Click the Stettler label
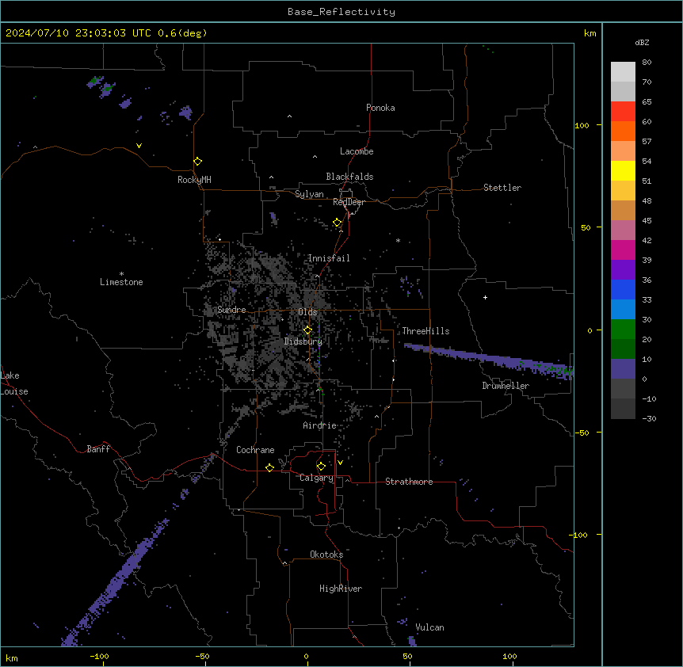The image size is (683, 667). pyautogui.click(x=502, y=188)
